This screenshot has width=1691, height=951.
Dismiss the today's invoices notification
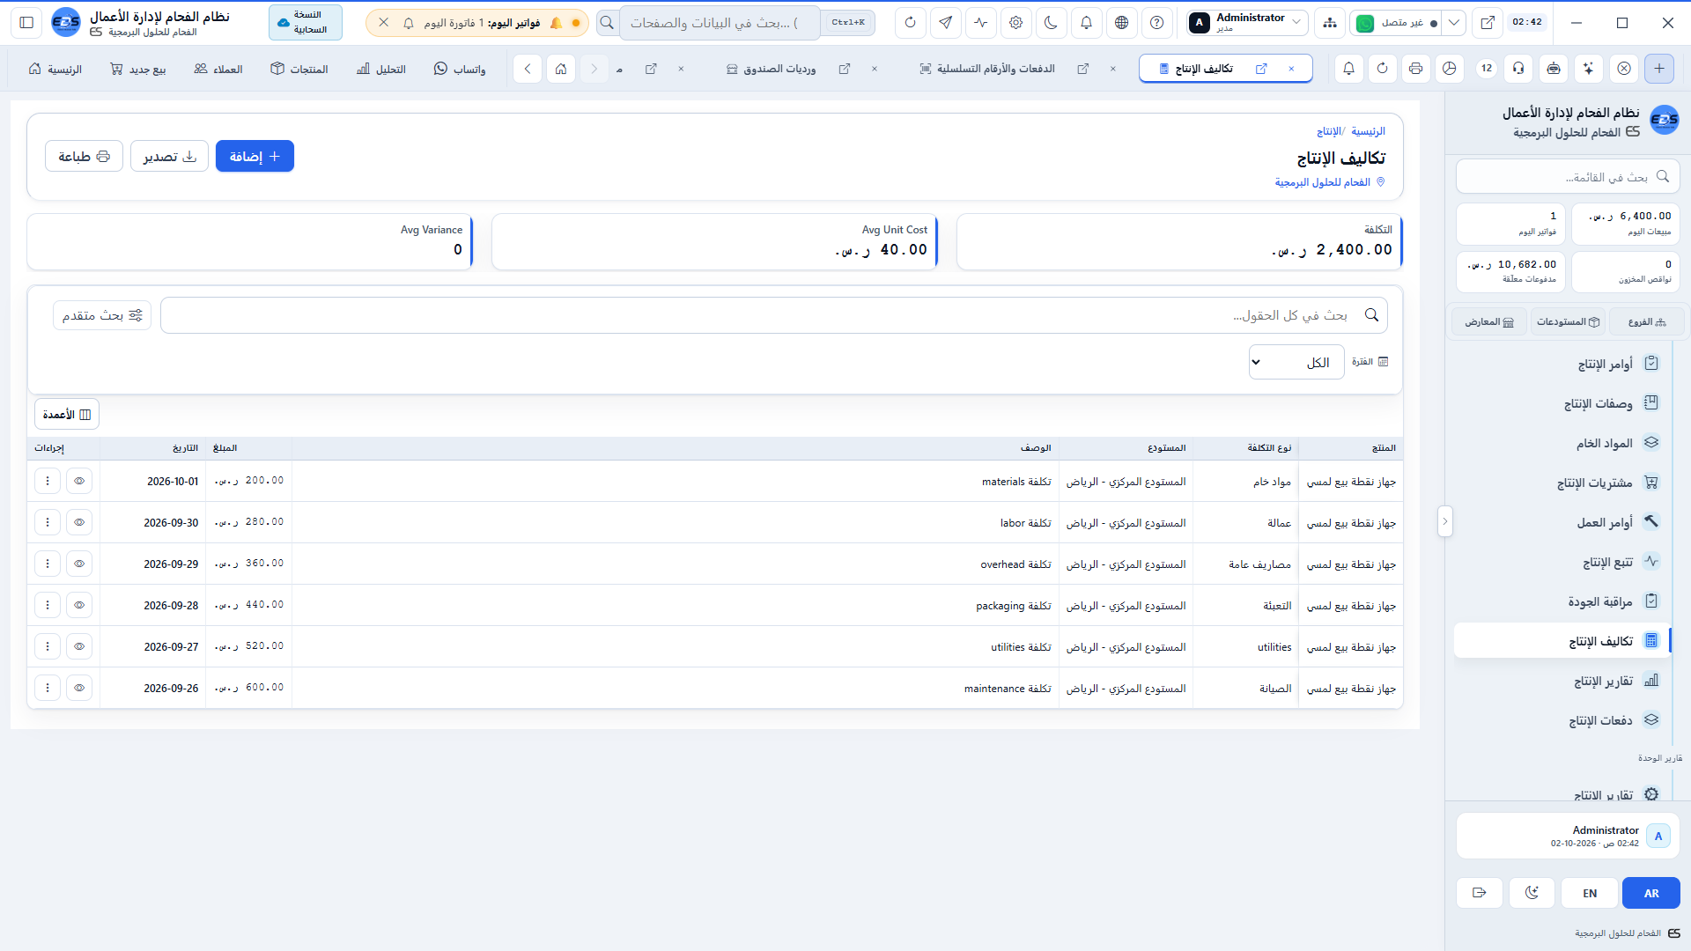coord(384,23)
